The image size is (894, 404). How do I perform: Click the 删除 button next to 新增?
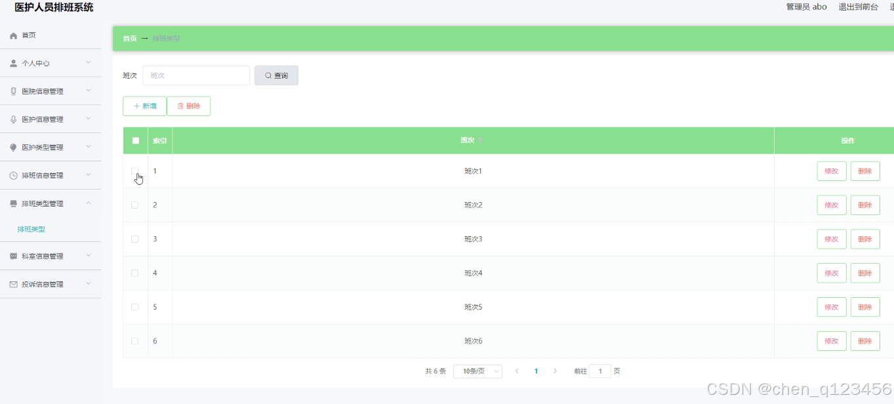[x=189, y=106]
